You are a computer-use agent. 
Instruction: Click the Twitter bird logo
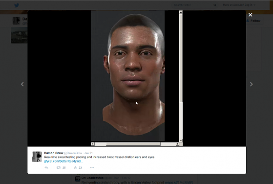point(17,5)
